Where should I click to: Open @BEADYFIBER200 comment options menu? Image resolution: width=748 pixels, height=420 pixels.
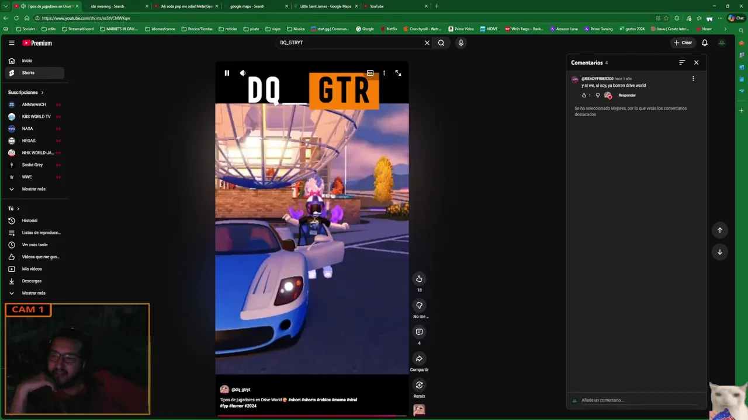(x=693, y=79)
